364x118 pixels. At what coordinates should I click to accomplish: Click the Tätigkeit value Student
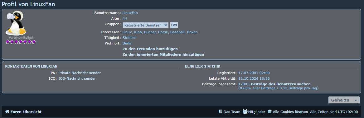[x=129, y=38]
